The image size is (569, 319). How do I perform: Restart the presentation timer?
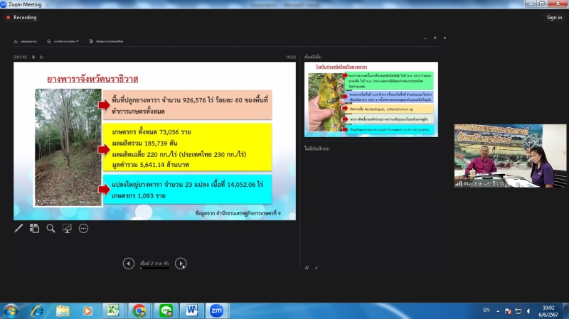click(x=41, y=57)
